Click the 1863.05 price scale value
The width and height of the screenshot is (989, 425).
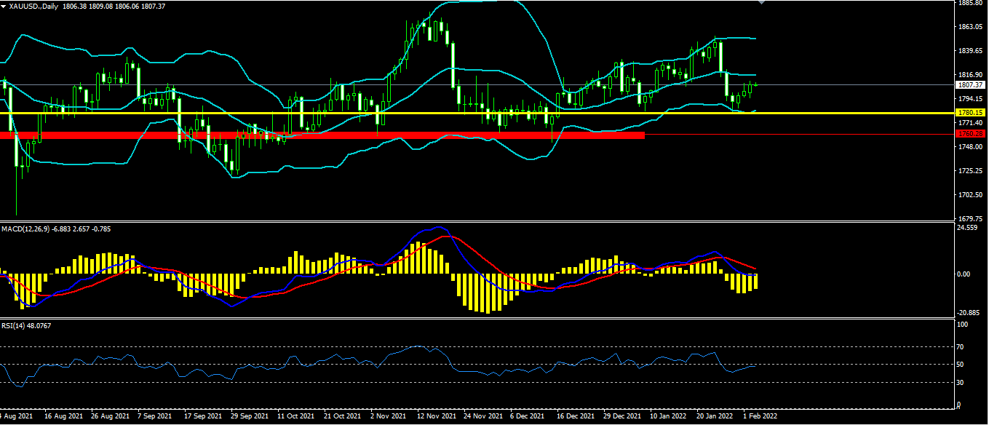click(x=971, y=27)
